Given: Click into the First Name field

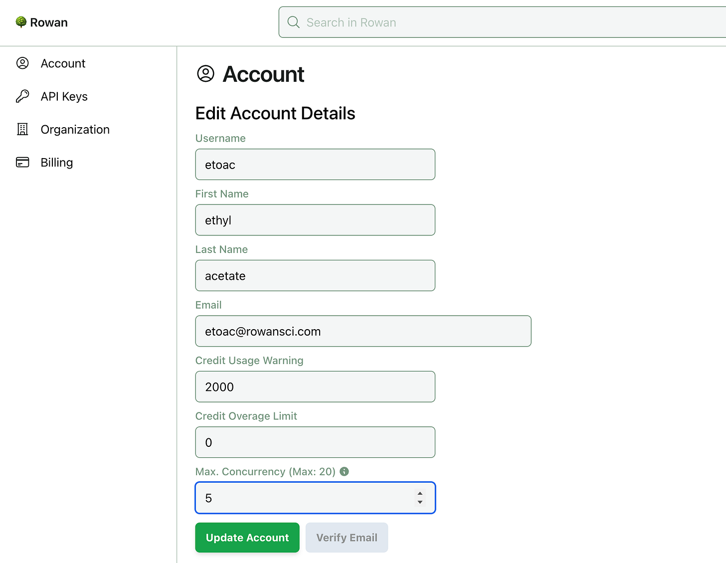Looking at the screenshot, I should click(x=315, y=220).
